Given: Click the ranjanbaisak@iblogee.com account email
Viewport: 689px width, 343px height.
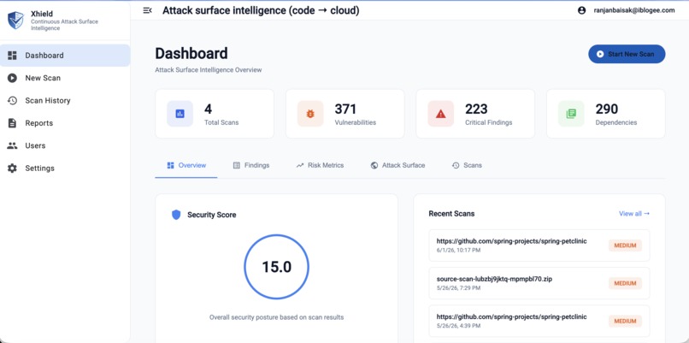Looking at the screenshot, I should [634, 10].
